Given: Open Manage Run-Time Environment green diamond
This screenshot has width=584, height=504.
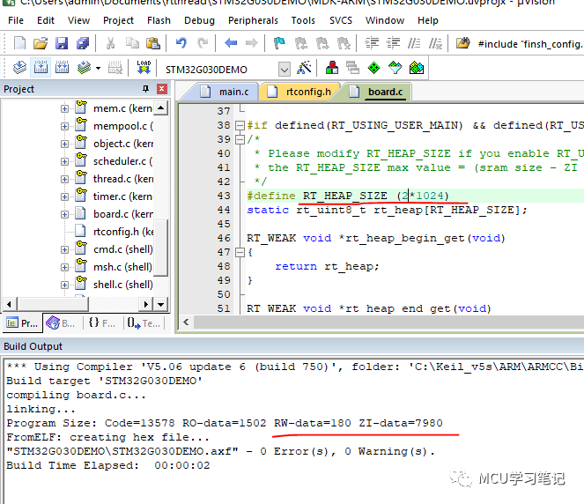Looking at the screenshot, I should click(373, 68).
